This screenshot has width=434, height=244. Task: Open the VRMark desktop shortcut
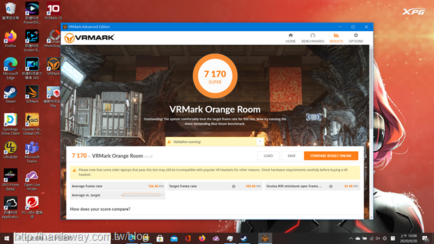[x=53, y=66]
